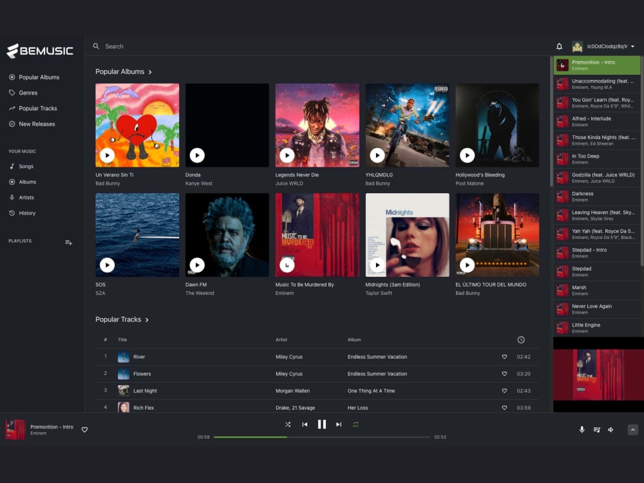Collapse the player with the up arrow
This screenshot has width=644, height=483.
(632, 430)
